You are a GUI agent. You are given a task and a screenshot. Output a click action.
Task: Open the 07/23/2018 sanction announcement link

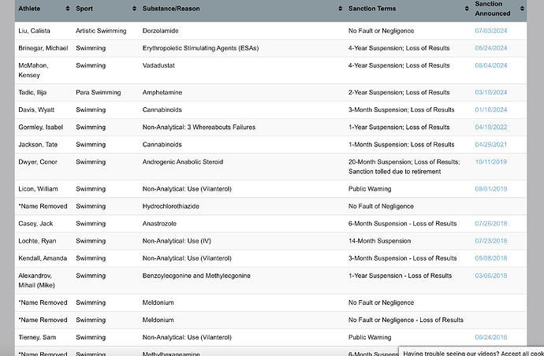click(x=491, y=241)
